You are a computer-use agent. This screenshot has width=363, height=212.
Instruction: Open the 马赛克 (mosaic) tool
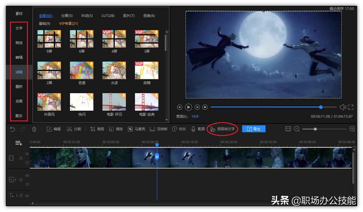point(137,129)
